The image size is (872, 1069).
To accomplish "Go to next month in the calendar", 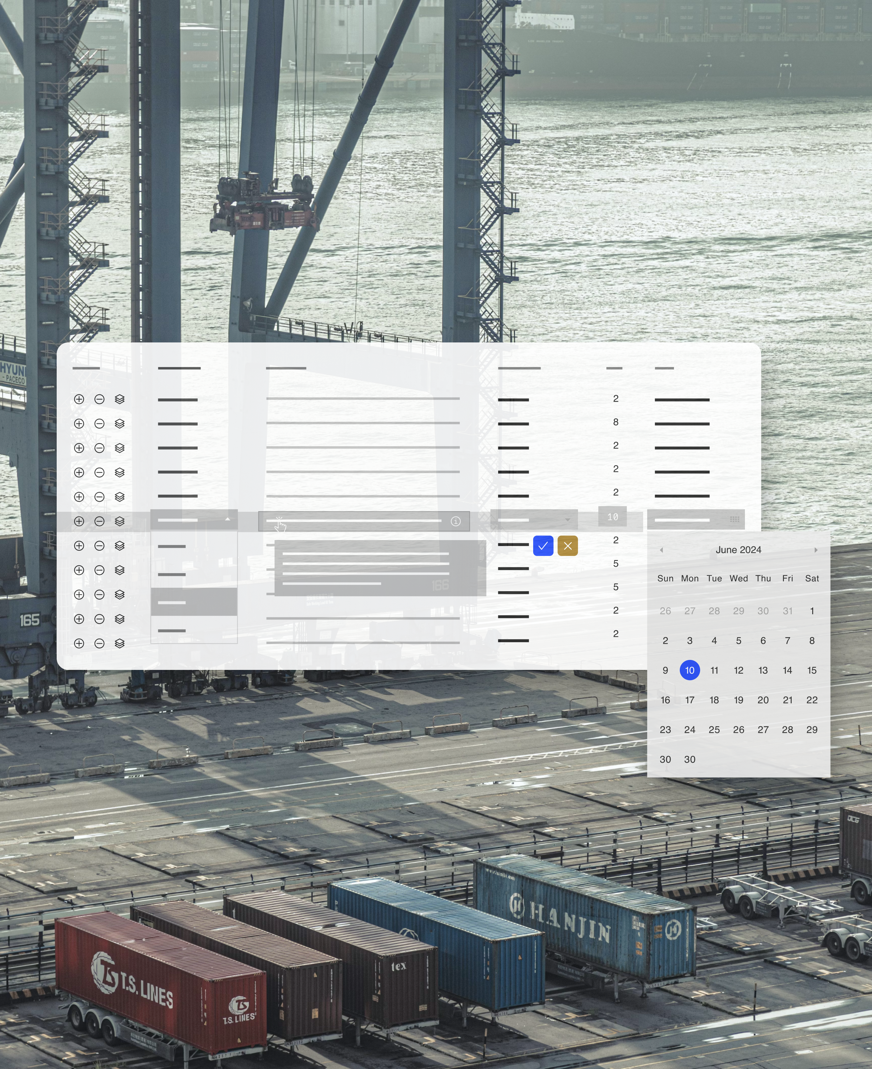I will coord(816,550).
